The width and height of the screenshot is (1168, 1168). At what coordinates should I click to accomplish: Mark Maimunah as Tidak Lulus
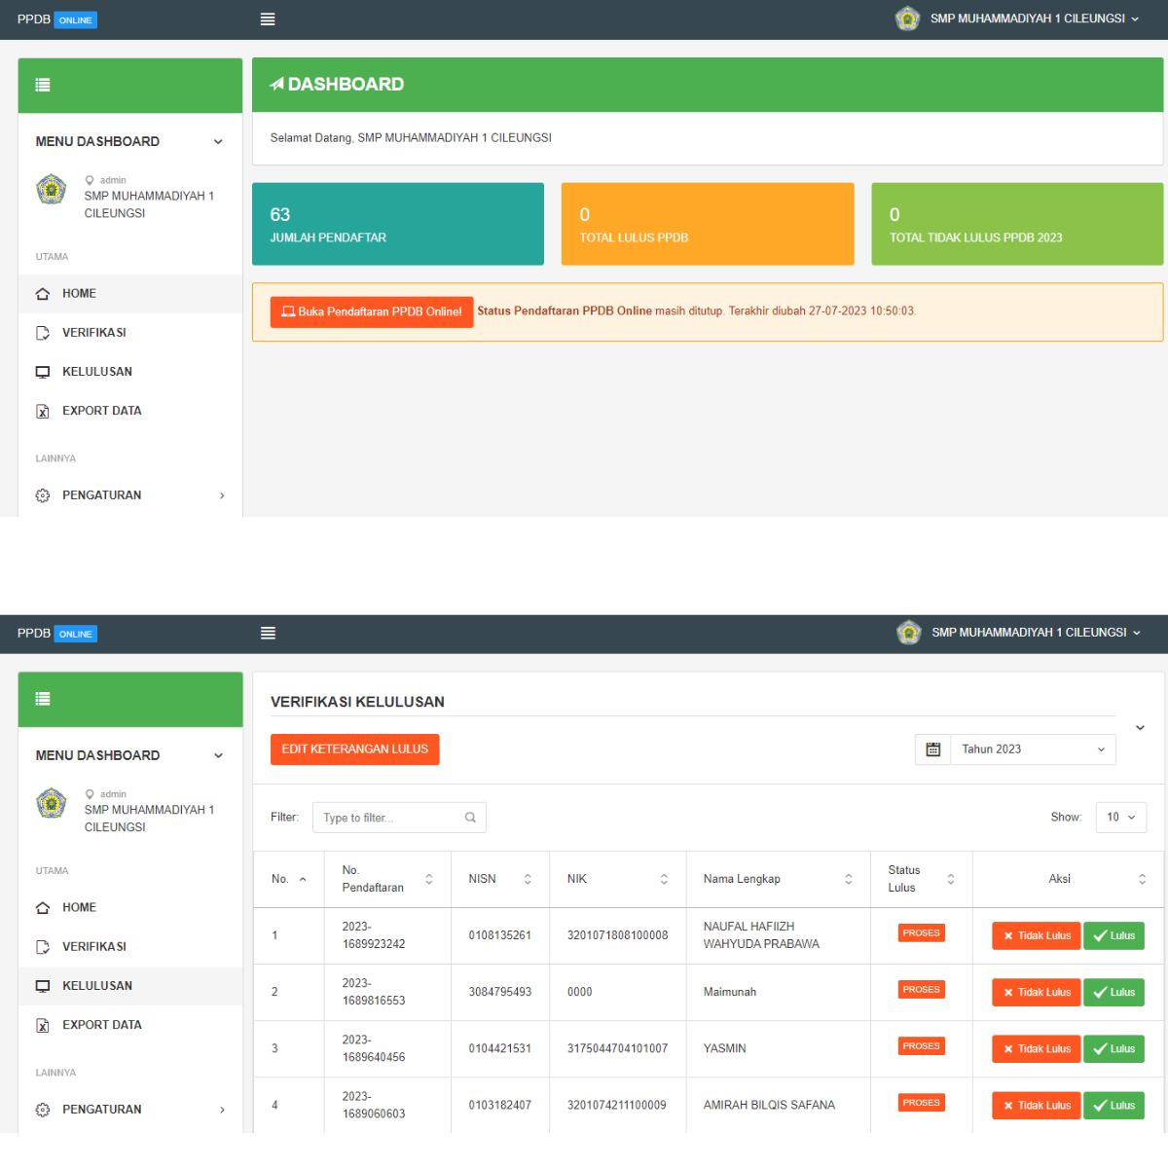click(1037, 993)
